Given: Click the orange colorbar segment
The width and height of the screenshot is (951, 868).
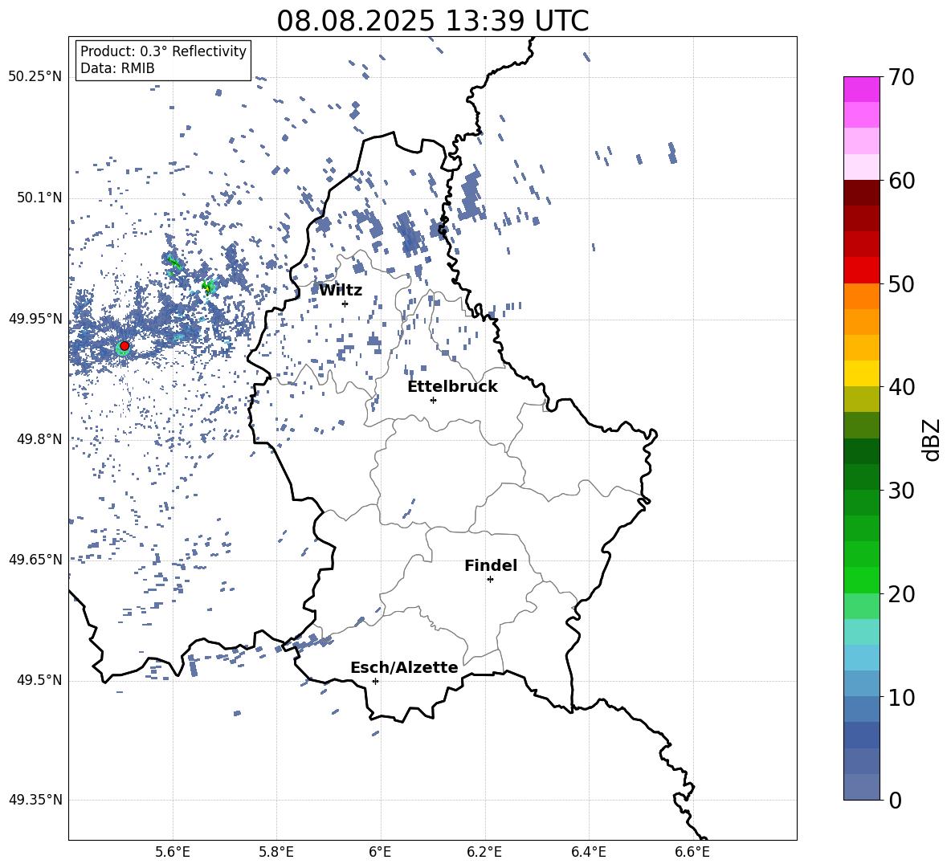Looking at the screenshot, I should pos(862,296).
